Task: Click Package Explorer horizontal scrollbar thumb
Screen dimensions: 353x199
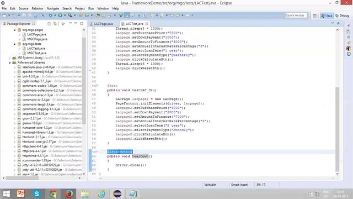Action: 23,178
